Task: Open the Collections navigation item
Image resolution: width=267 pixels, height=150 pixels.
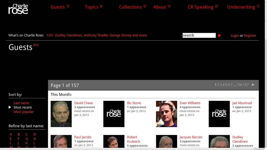Action: point(130,7)
